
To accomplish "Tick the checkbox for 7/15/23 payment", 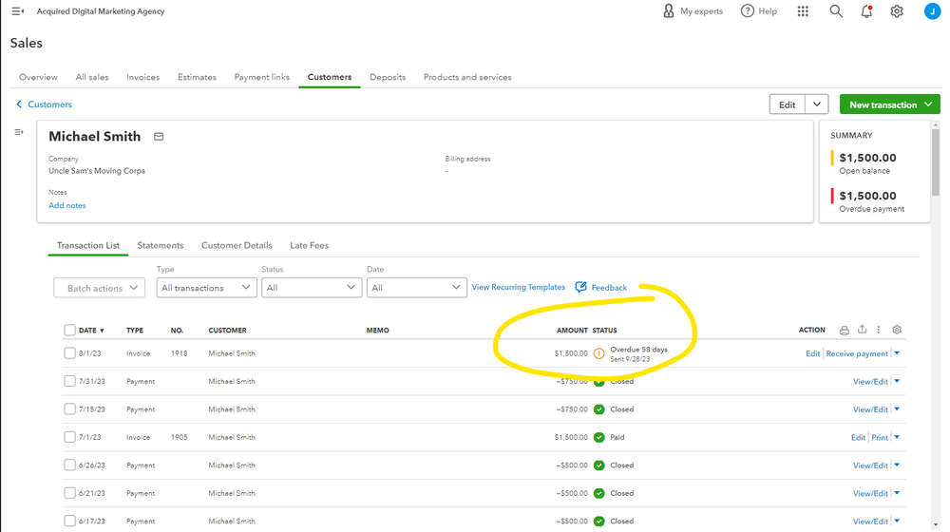I will (x=69, y=409).
